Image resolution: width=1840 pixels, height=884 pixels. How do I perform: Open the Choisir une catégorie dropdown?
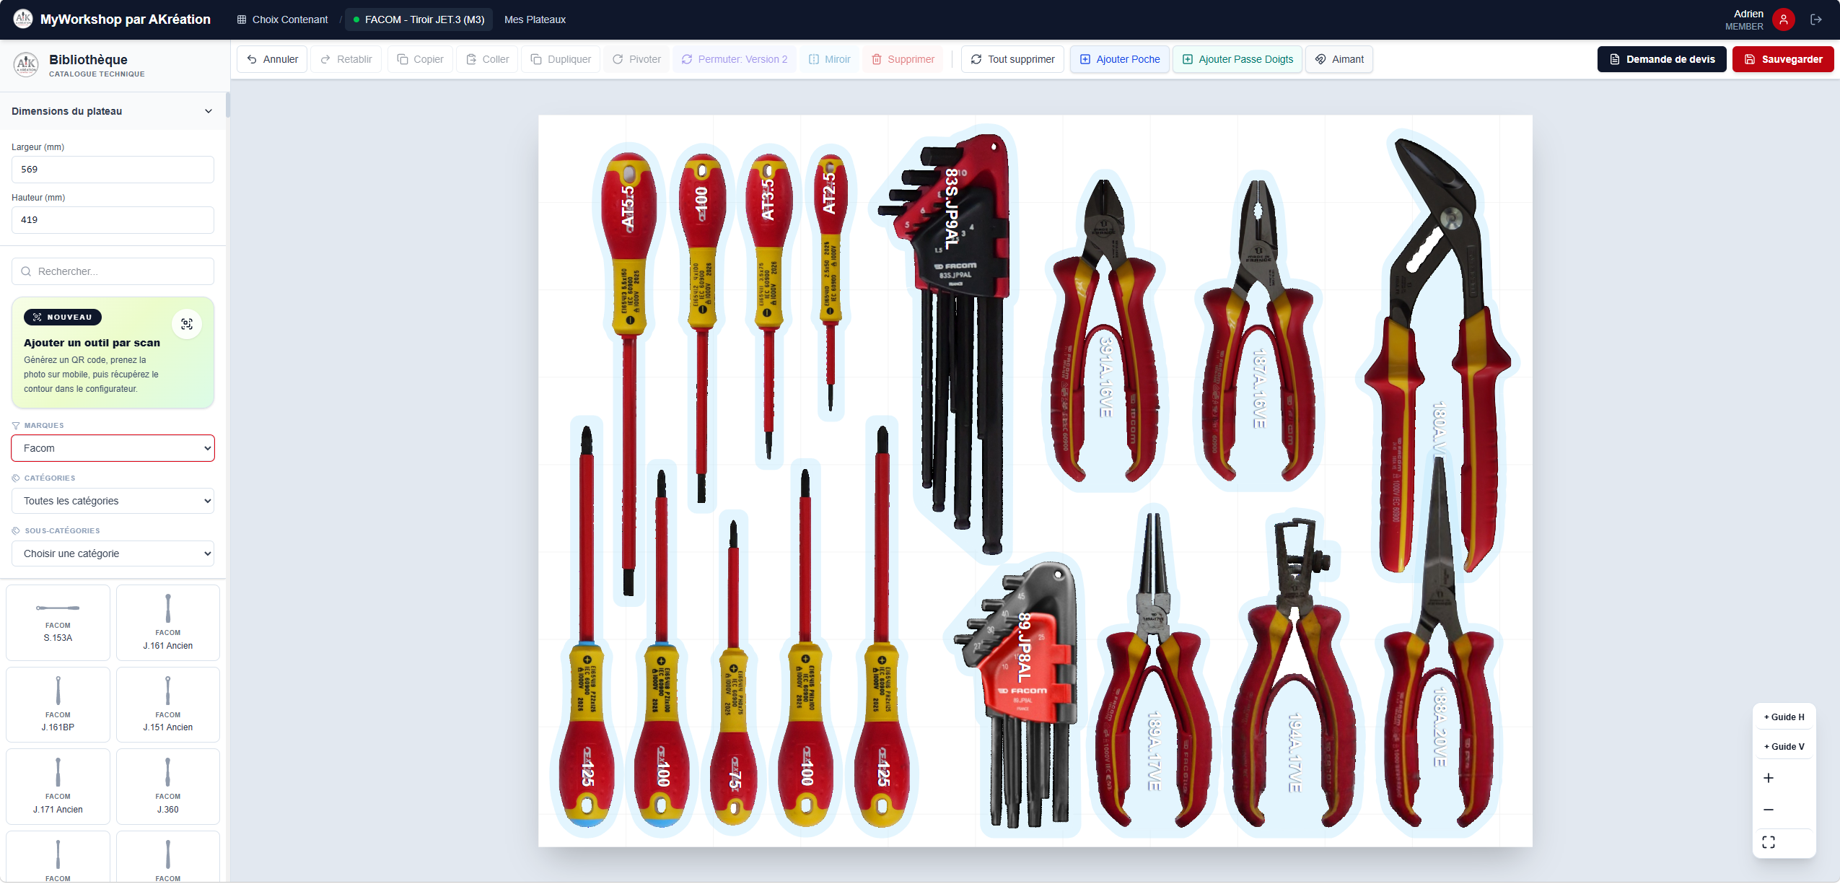(113, 553)
